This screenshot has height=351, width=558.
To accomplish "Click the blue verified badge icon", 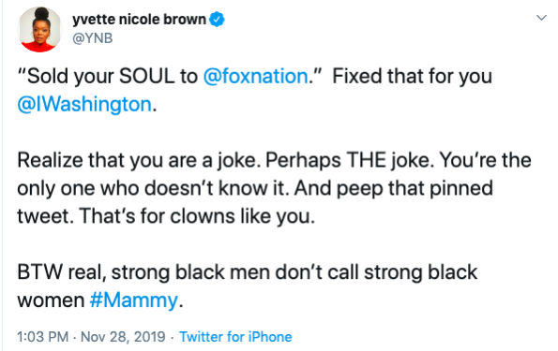I will (217, 19).
